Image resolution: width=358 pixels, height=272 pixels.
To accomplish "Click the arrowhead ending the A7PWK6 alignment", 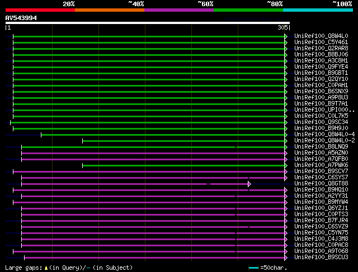I will (x=286, y=165).
